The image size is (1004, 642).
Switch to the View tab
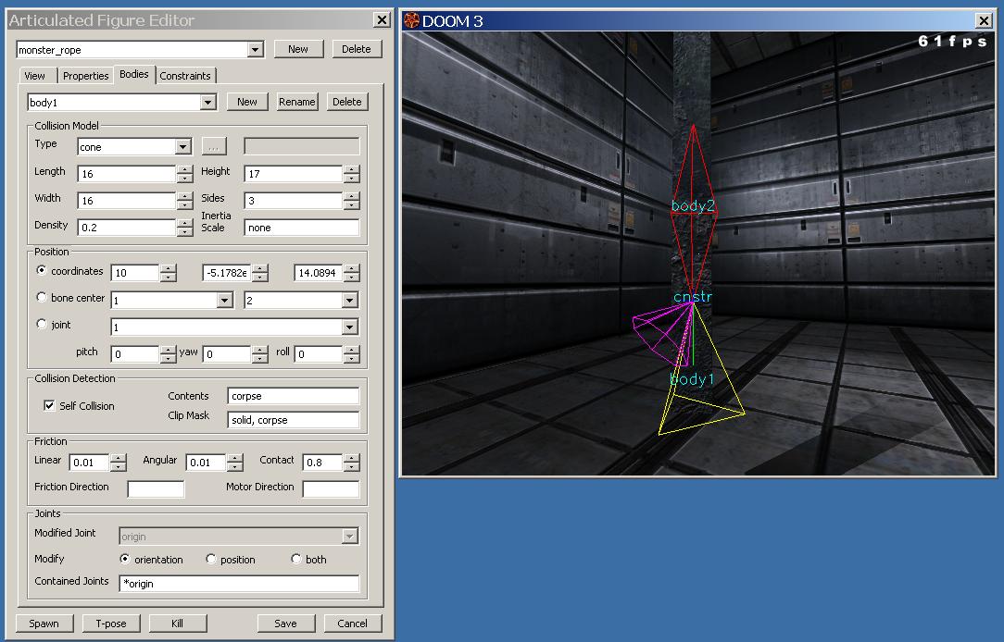[34, 76]
